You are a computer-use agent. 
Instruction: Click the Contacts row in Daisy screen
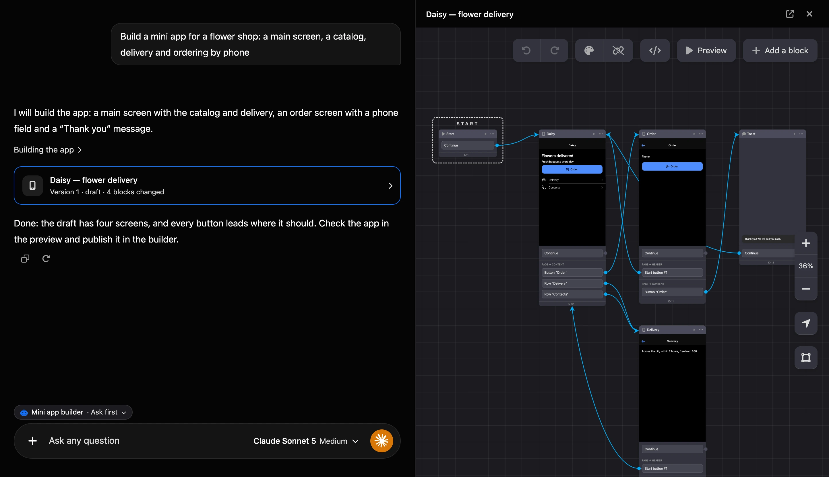572,188
